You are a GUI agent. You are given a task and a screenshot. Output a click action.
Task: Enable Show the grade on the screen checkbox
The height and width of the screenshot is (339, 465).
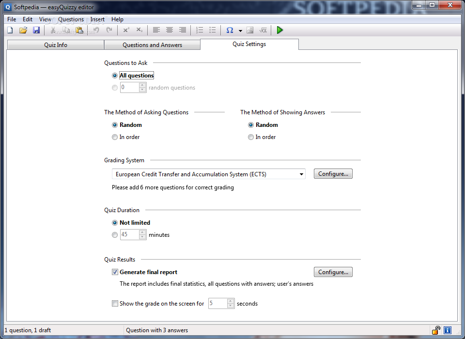[115, 304]
